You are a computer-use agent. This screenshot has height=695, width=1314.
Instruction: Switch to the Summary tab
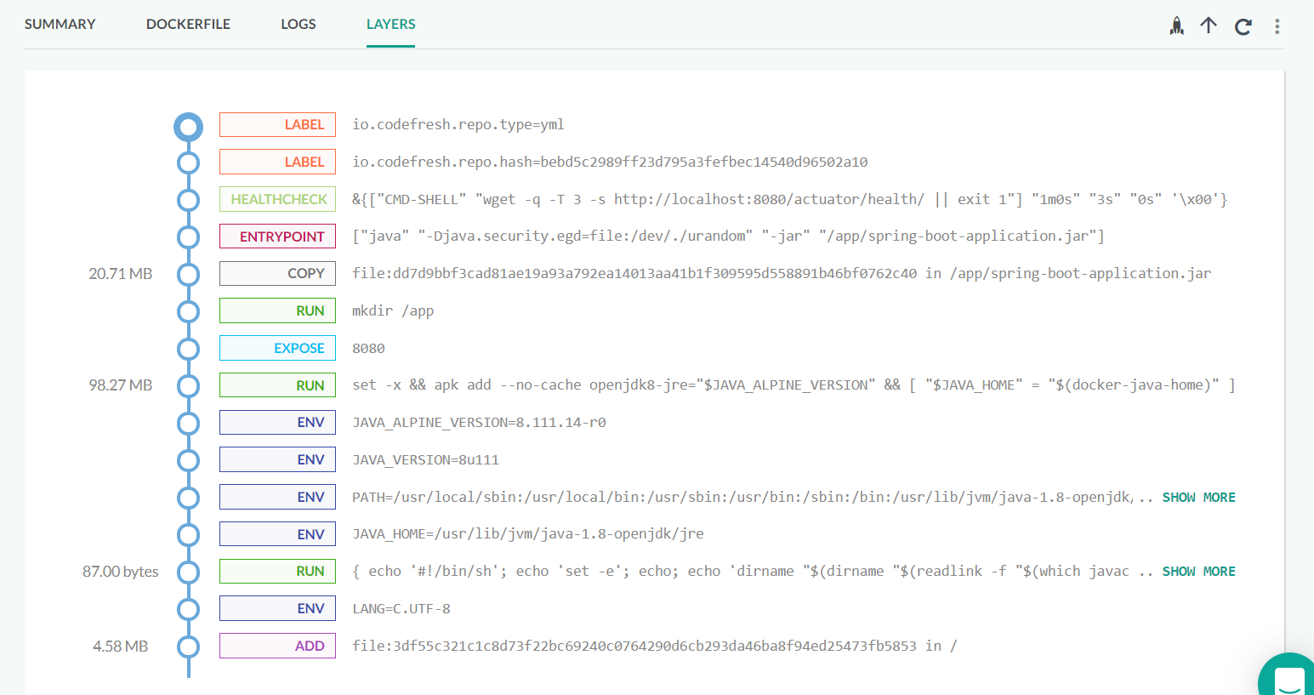click(60, 24)
